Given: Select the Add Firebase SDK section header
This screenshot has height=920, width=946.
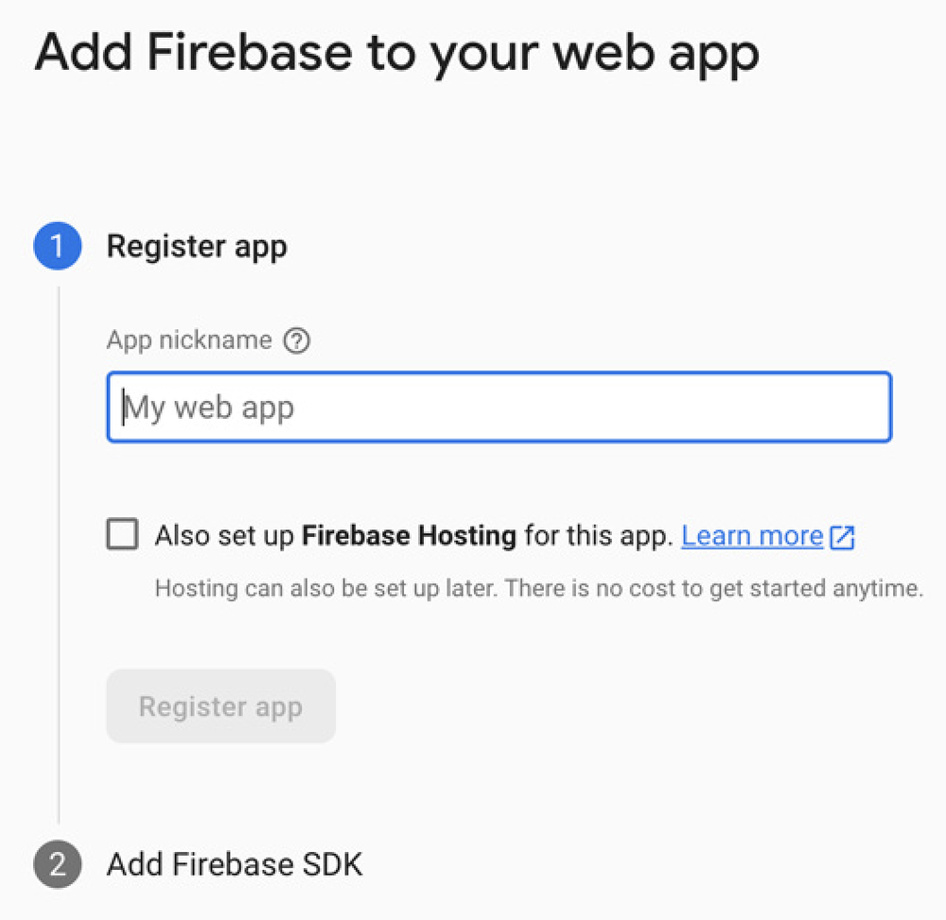Looking at the screenshot, I should [x=235, y=864].
